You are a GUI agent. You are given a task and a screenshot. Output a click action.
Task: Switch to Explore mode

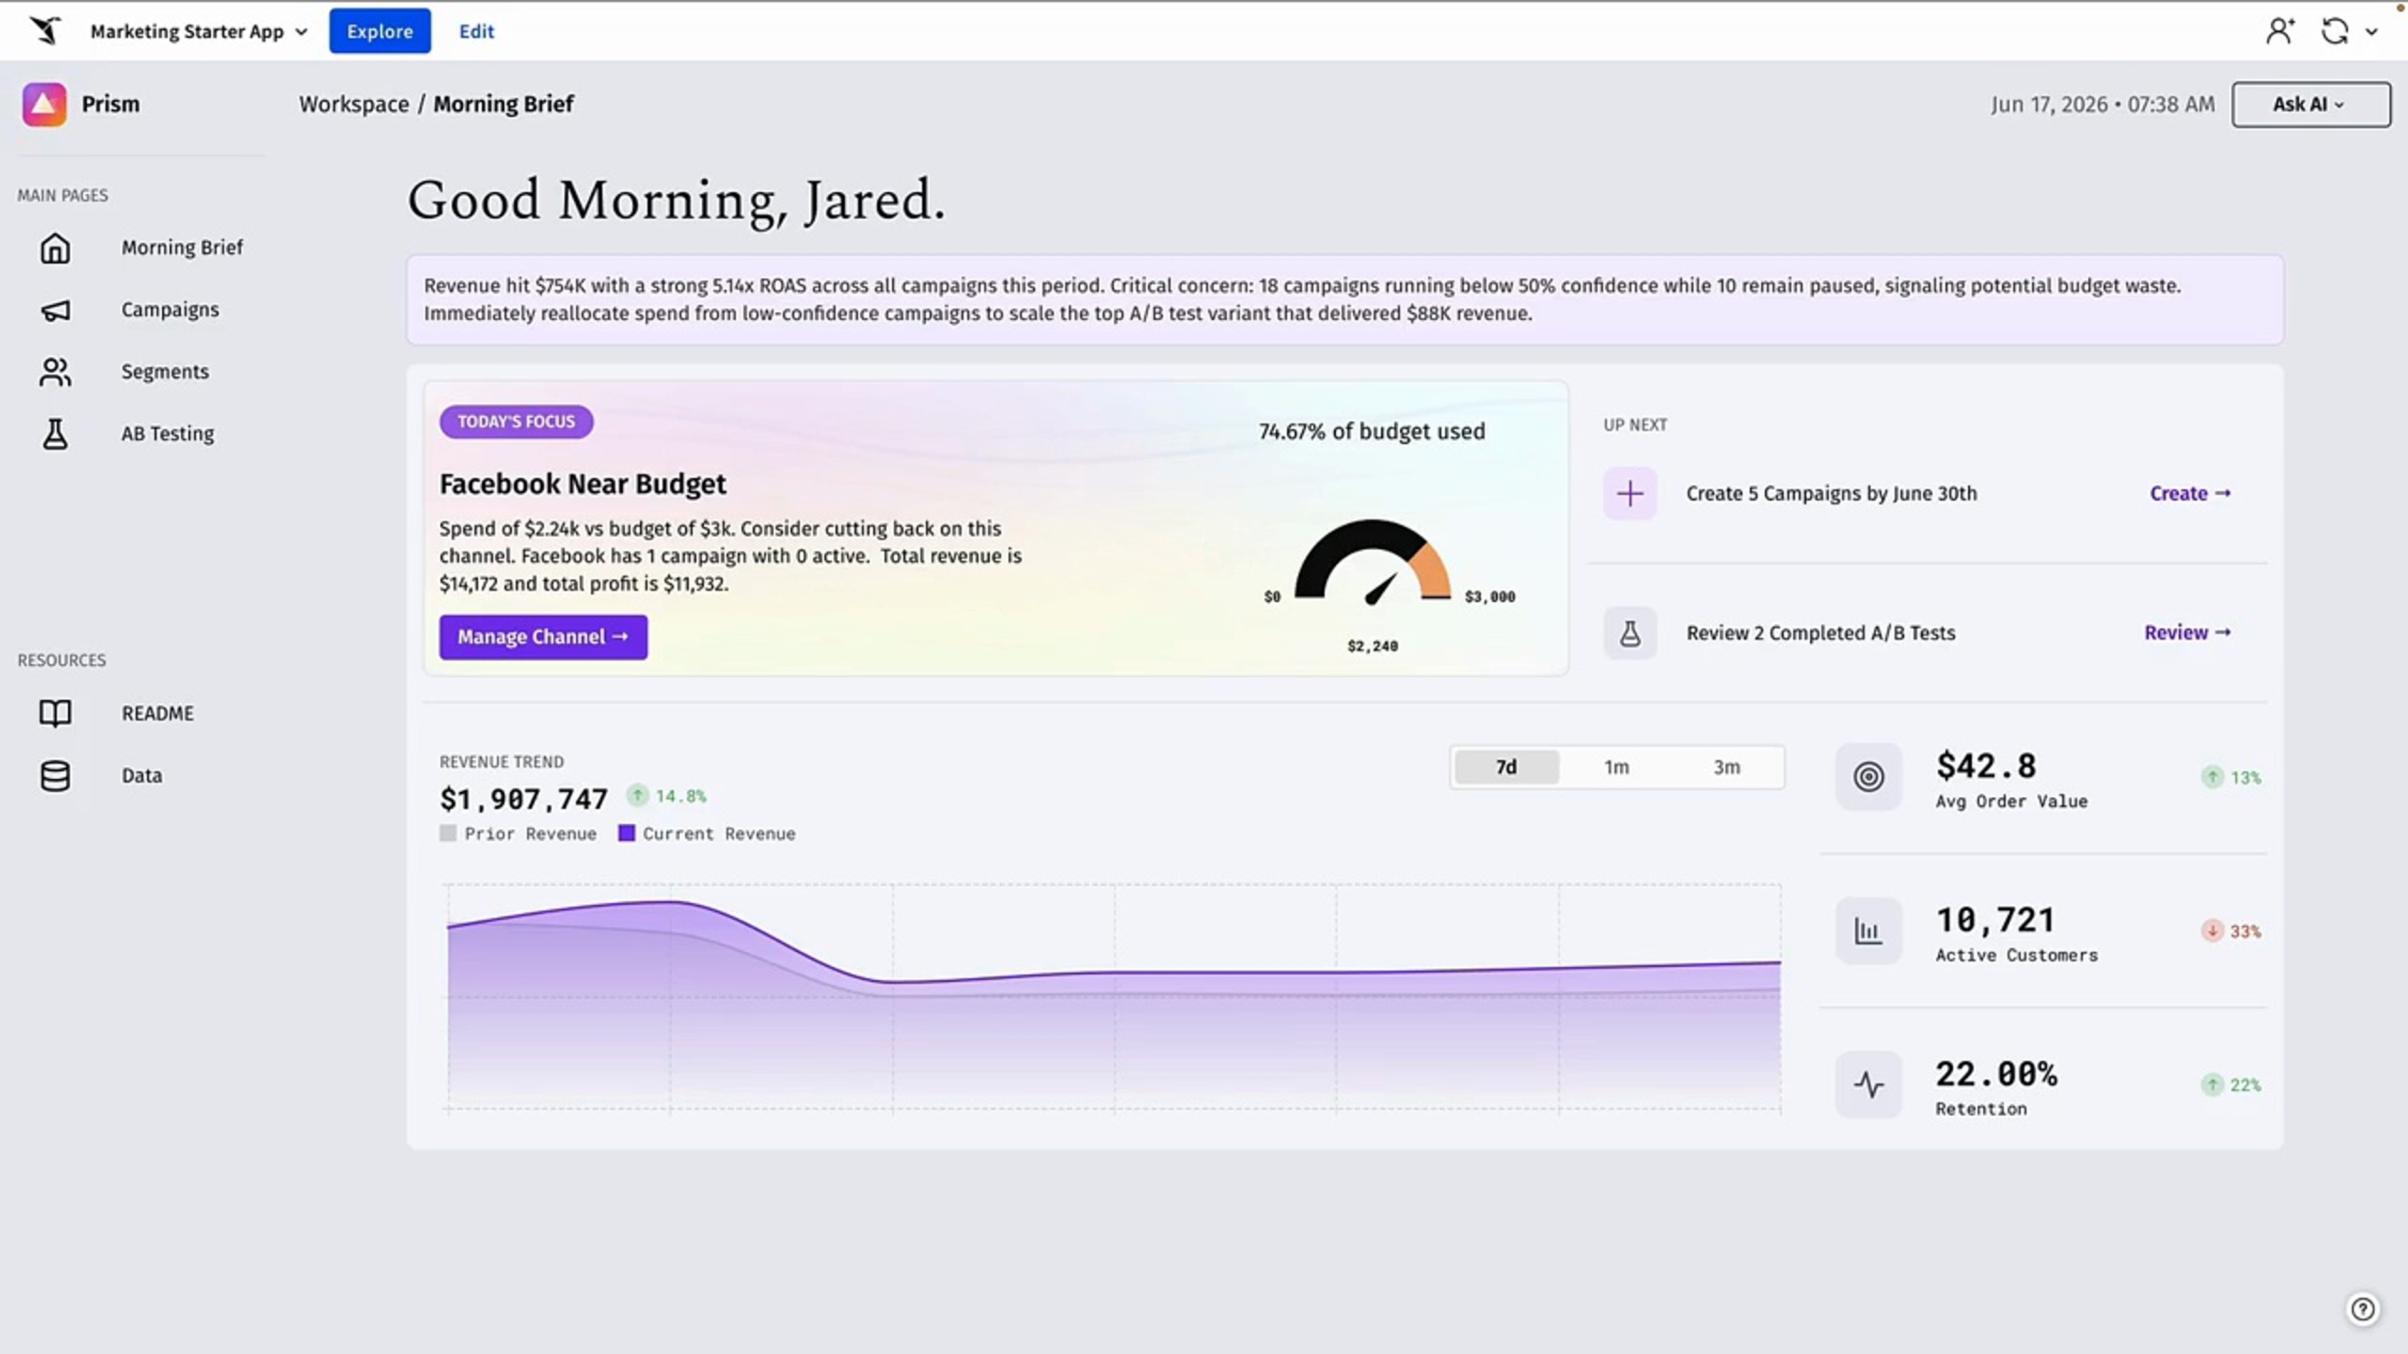tap(379, 31)
